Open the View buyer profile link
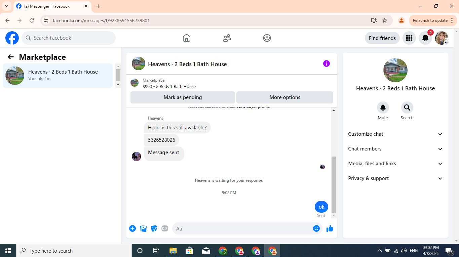This screenshot has width=459, height=257. (253, 107)
